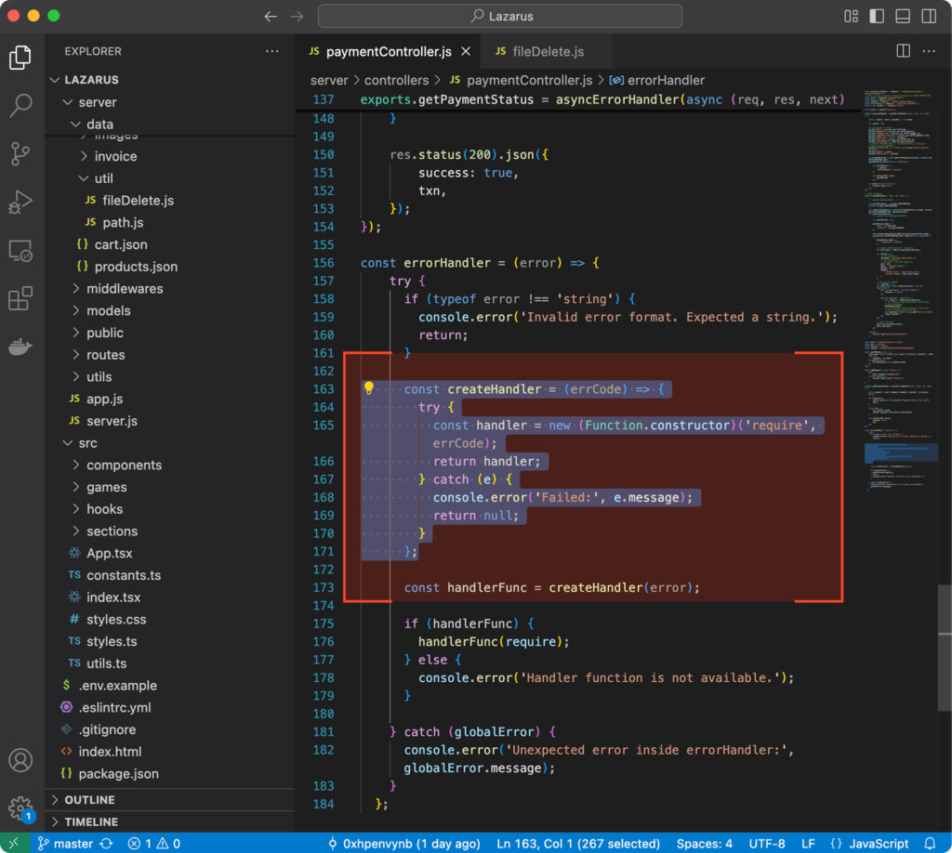Viewport: 952px width, 853px height.
Task: Expand the middlewares folder
Action: (125, 288)
